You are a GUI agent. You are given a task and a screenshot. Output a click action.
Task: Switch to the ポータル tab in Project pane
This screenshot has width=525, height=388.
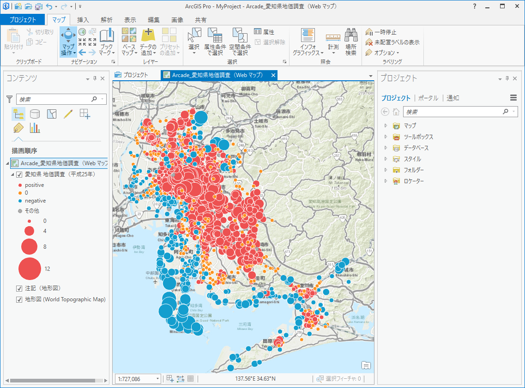pos(428,98)
